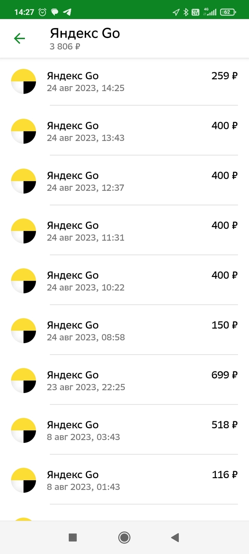This screenshot has height=554, width=249.
Task: Tap the Telegram notification icon in status bar
Action: [x=67, y=12]
